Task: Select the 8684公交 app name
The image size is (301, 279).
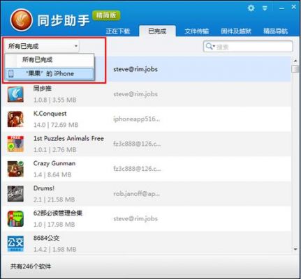Action: pyautogui.click(x=46, y=238)
